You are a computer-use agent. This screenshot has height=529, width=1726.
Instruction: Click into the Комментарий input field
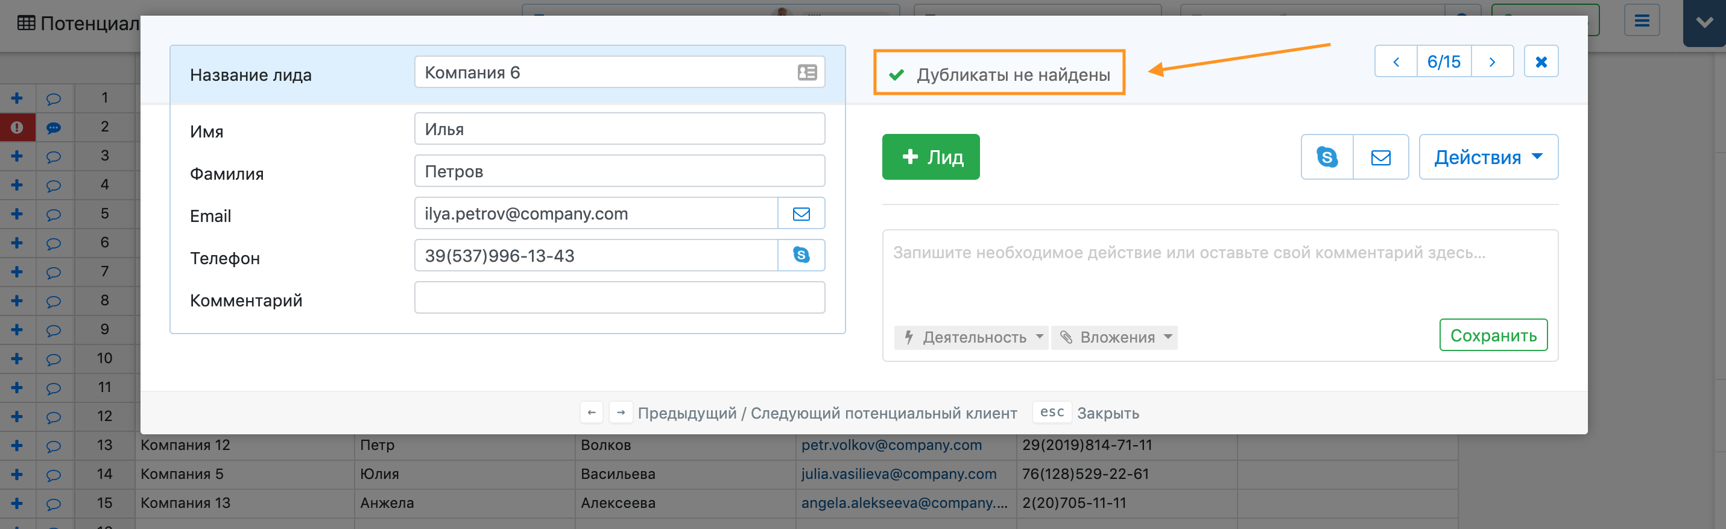coord(619,298)
